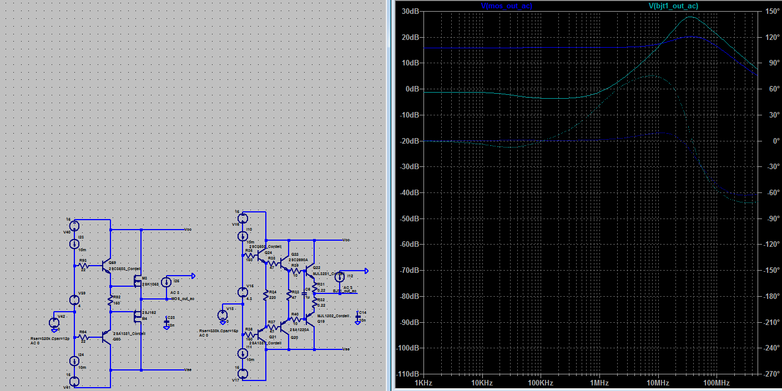Click voltage source V41 symbol
782x391 pixels.
tap(74, 382)
